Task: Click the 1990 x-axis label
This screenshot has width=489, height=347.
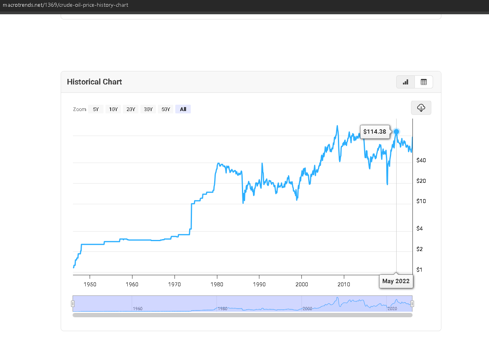Action: click(259, 284)
